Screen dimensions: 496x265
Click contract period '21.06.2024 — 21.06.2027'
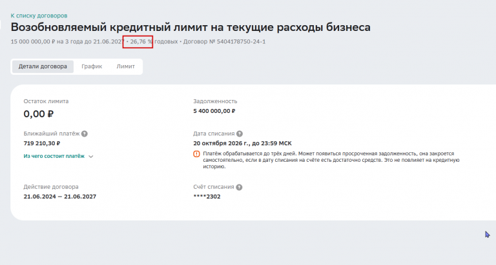pyautogui.click(x=60, y=197)
